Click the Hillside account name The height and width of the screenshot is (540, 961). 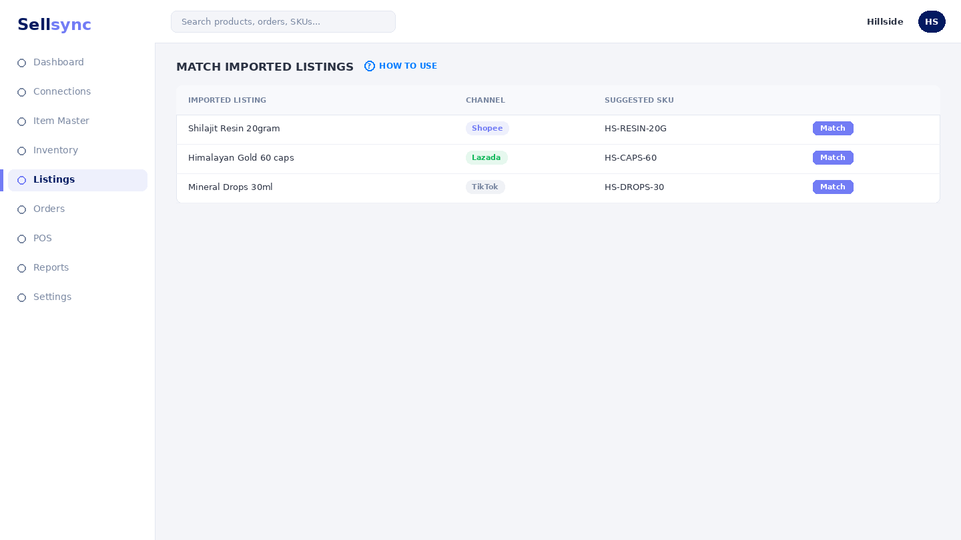coord(885,22)
